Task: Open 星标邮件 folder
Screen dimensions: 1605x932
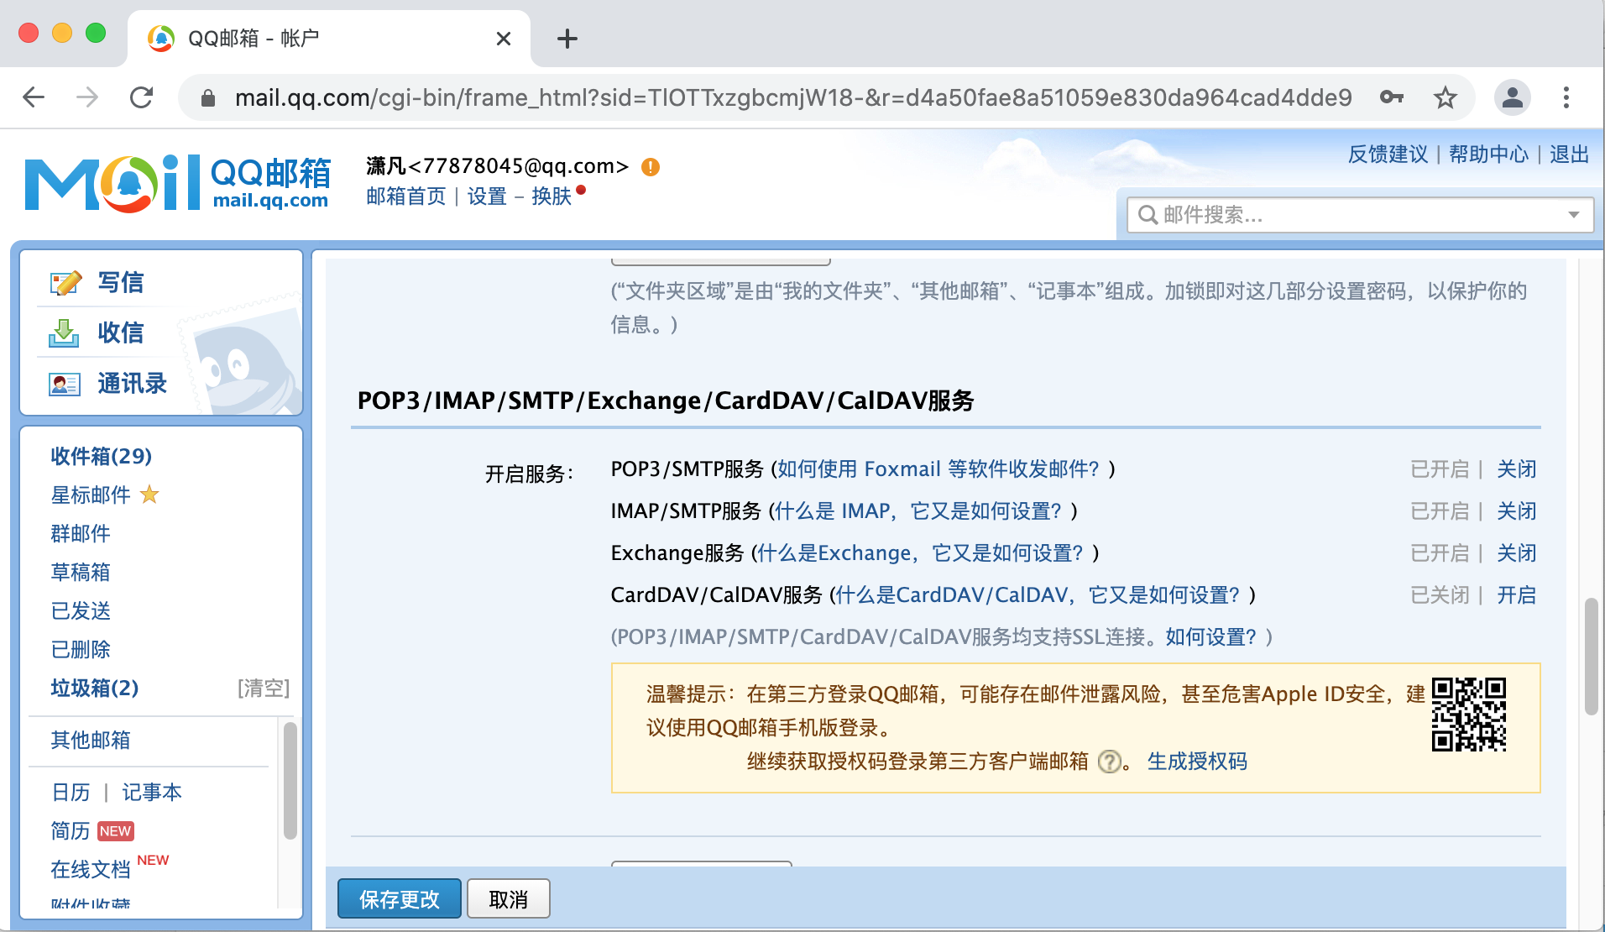Action: (x=91, y=495)
